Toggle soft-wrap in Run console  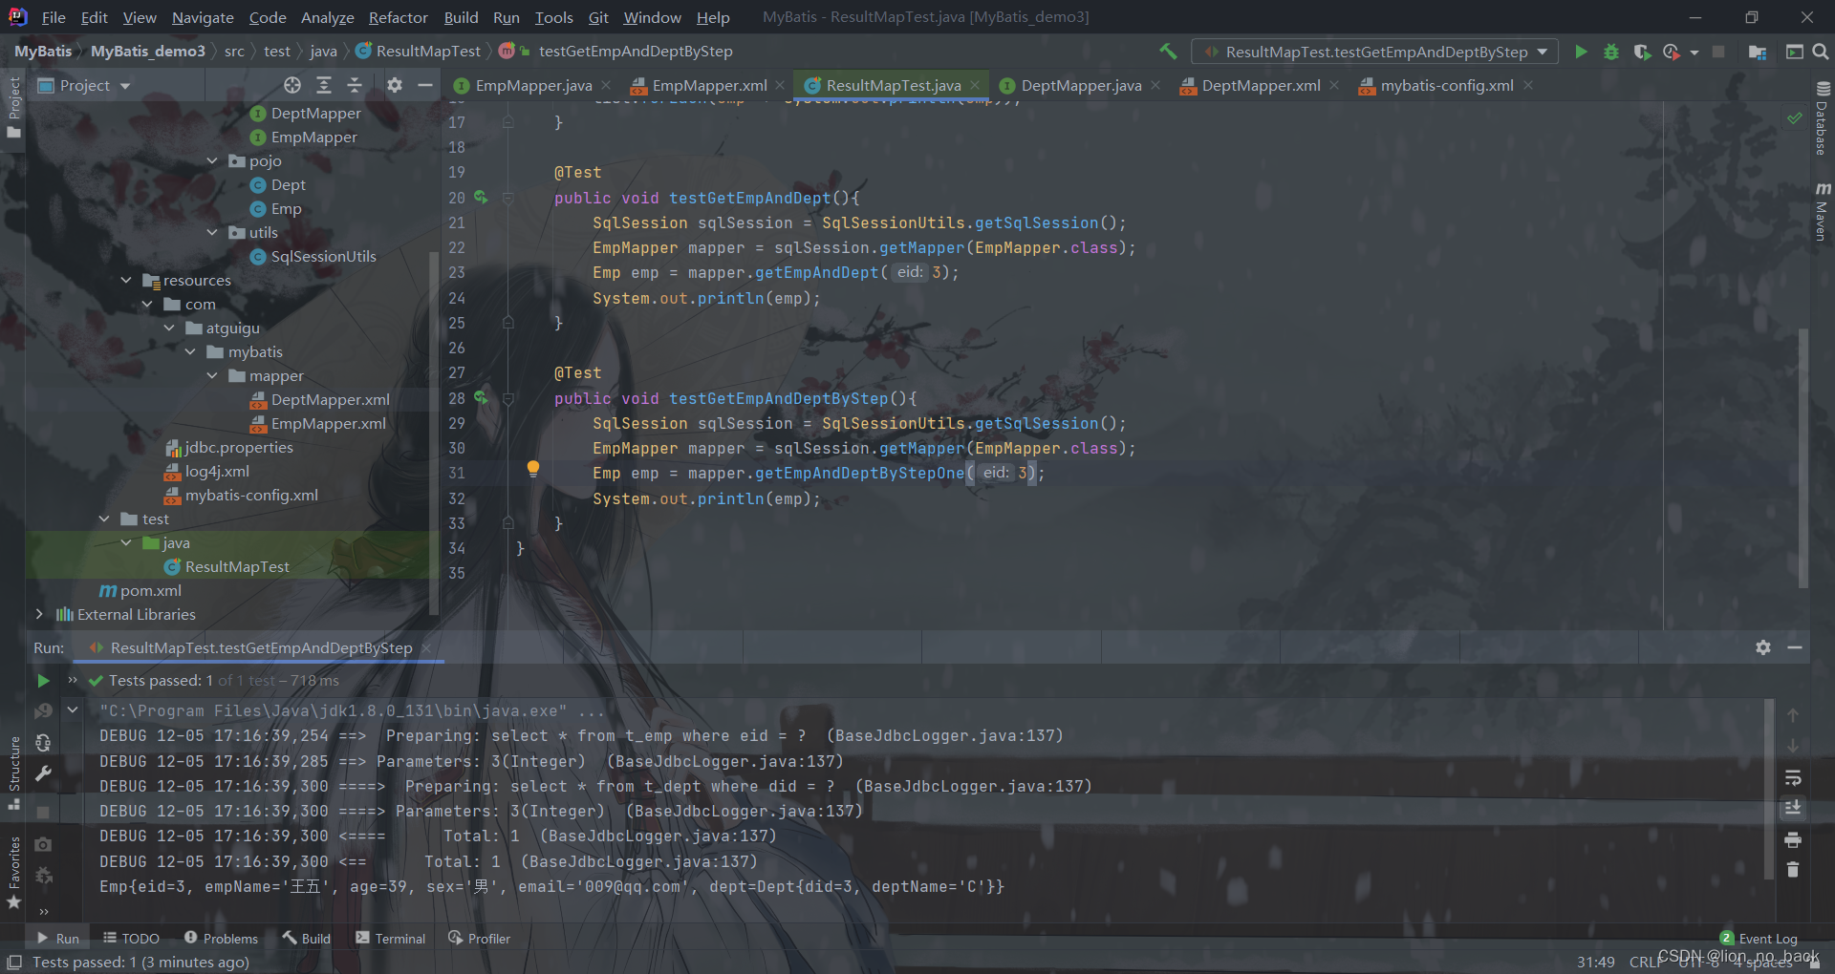click(1793, 777)
